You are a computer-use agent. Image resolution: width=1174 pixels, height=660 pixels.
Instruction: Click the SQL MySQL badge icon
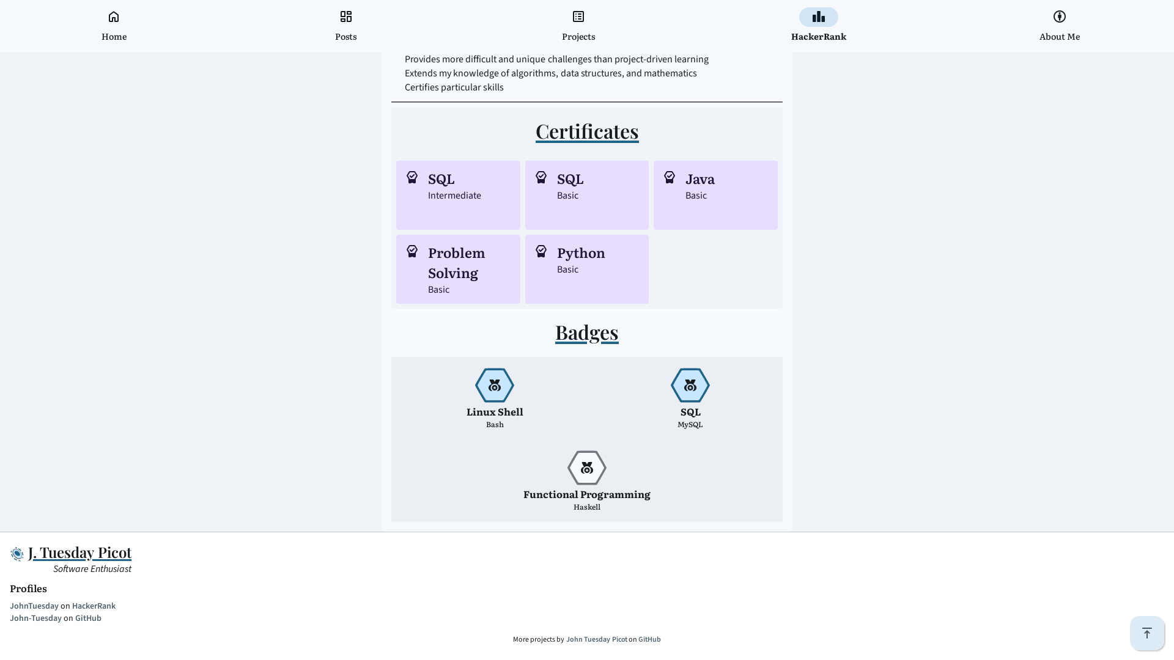click(689, 385)
